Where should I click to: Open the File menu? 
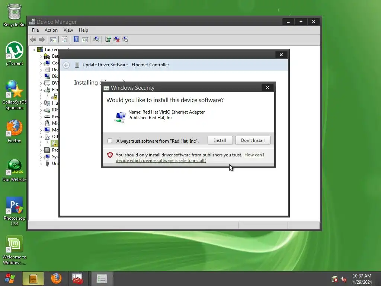click(x=35, y=30)
